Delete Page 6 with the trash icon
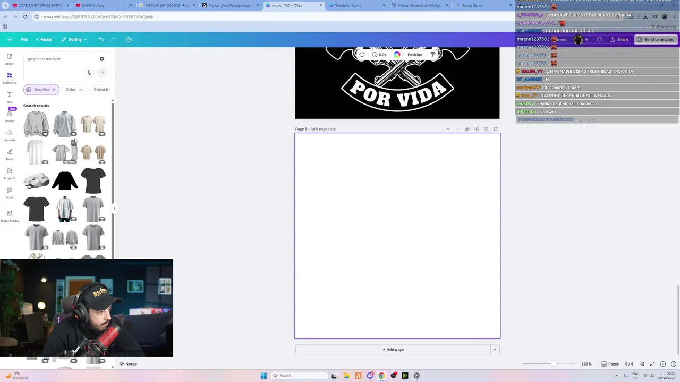The height and width of the screenshot is (382, 680). click(x=486, y=129)
